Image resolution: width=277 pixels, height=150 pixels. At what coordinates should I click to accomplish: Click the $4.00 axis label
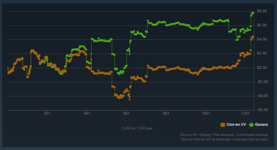[x=262, y=39]
